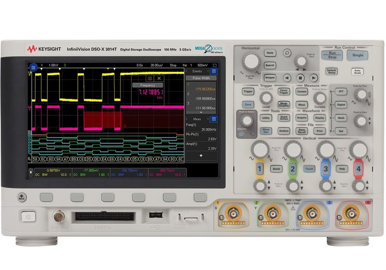Open the Meas sidebar menu icon
The image size is (386, 270).
point(214,119)
